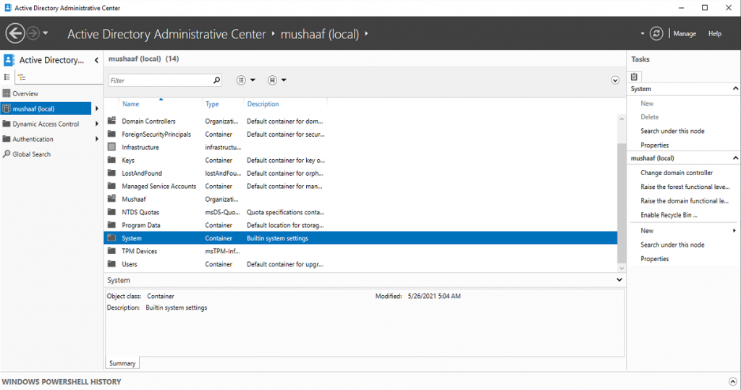Click the Active Directory navigation pane header icon
Image resolution: width=741 pixels, height=390 pixels.
click(9, 60)
